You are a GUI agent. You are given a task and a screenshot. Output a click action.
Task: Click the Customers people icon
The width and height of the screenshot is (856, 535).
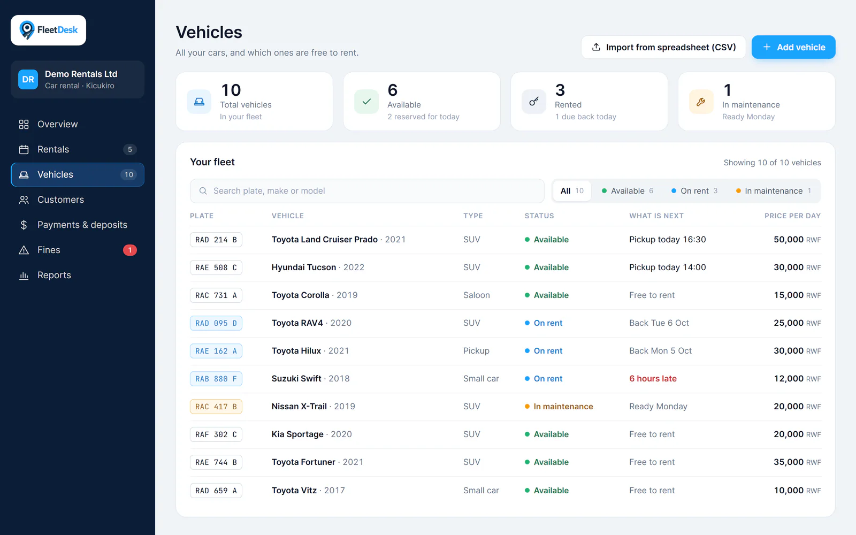[x=24, y=200]
